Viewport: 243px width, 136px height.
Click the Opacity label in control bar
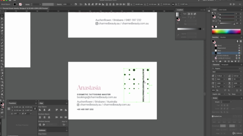[59, 4]
